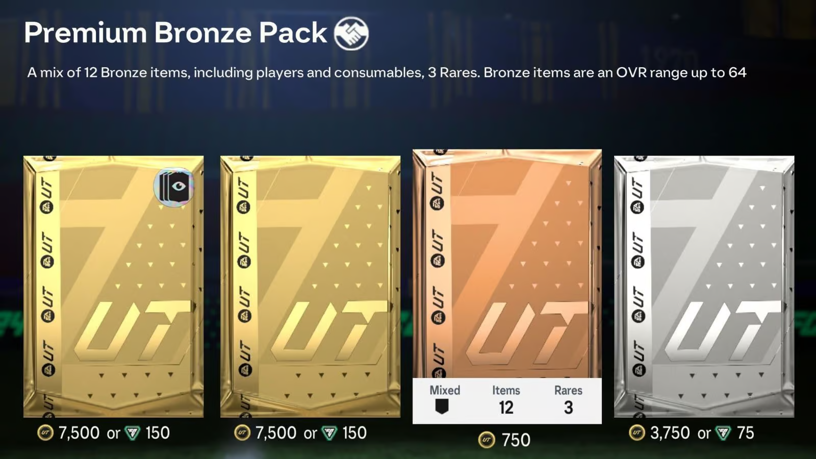816x459 pixels.
Task: Choose the first gold pack with preview badge
Action: 113,287
